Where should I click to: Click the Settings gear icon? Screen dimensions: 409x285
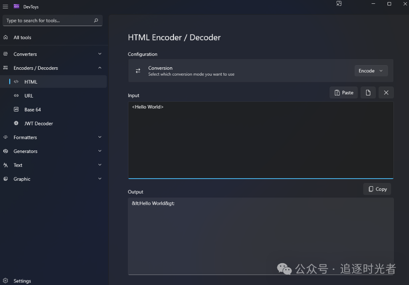(x=5, y=280)
